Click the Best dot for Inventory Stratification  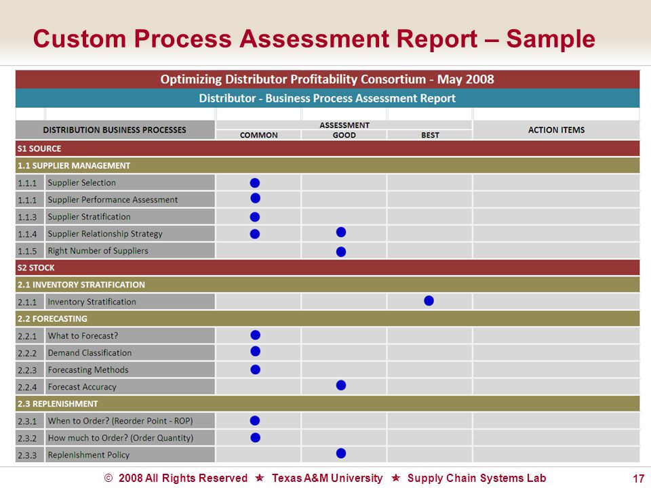429,301
